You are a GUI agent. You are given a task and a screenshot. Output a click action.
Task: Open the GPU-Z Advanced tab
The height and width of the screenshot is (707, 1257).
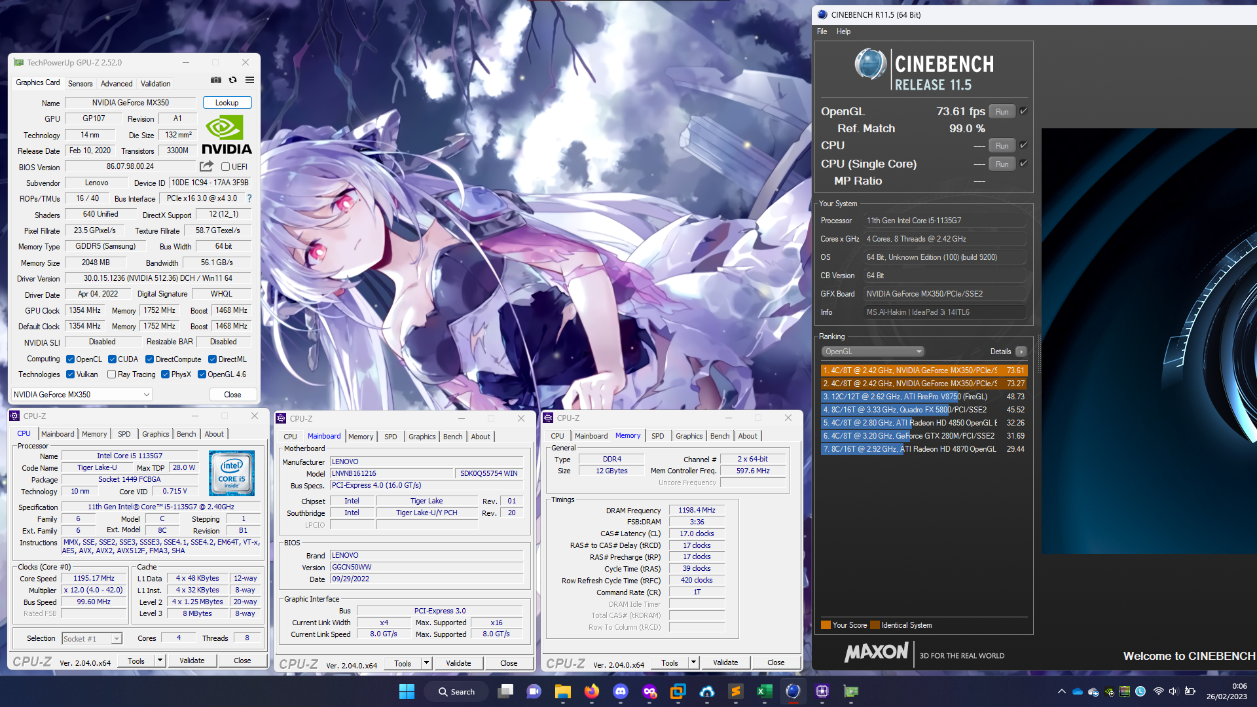[117, 84]
